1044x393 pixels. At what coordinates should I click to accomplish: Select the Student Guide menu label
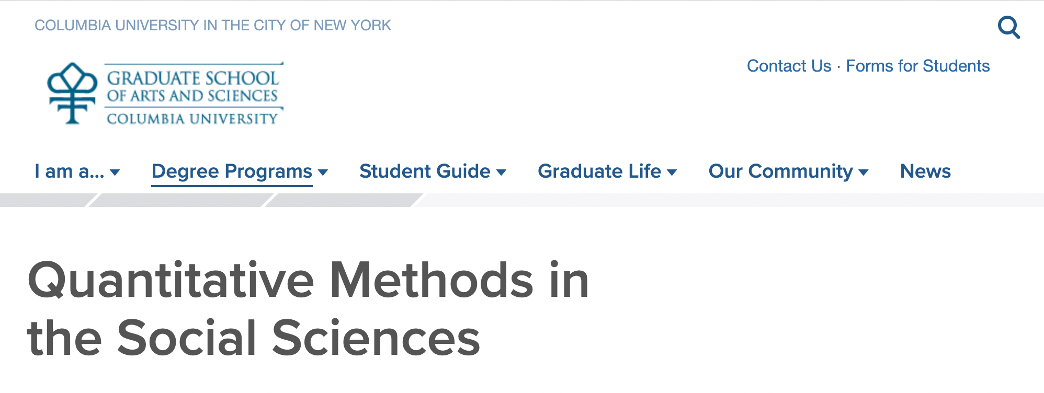425,171
